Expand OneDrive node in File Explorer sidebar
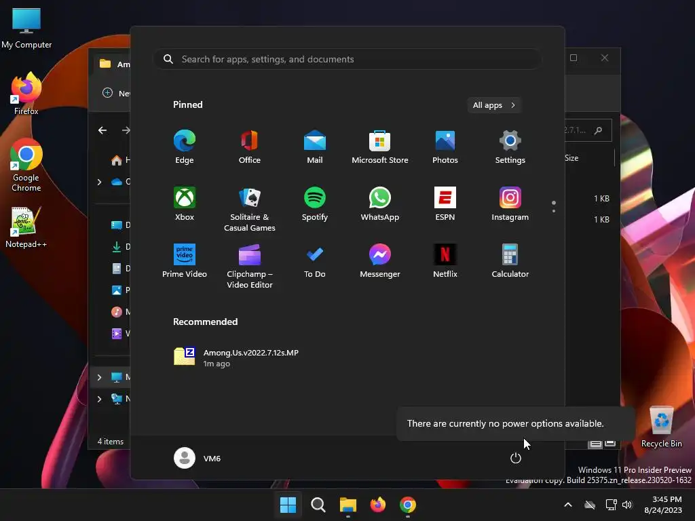Image resolution: width=695 pixels, height=521 pixels. 99,182
